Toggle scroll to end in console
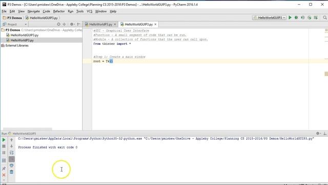328x185 pixels. 11,159
